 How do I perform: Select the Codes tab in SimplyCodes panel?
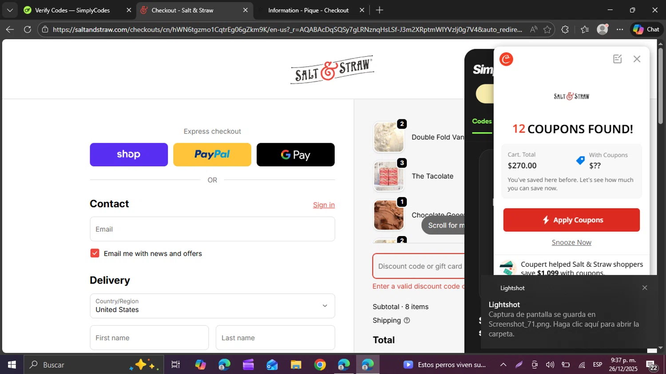pyautogui.click(x=482, y=121)
